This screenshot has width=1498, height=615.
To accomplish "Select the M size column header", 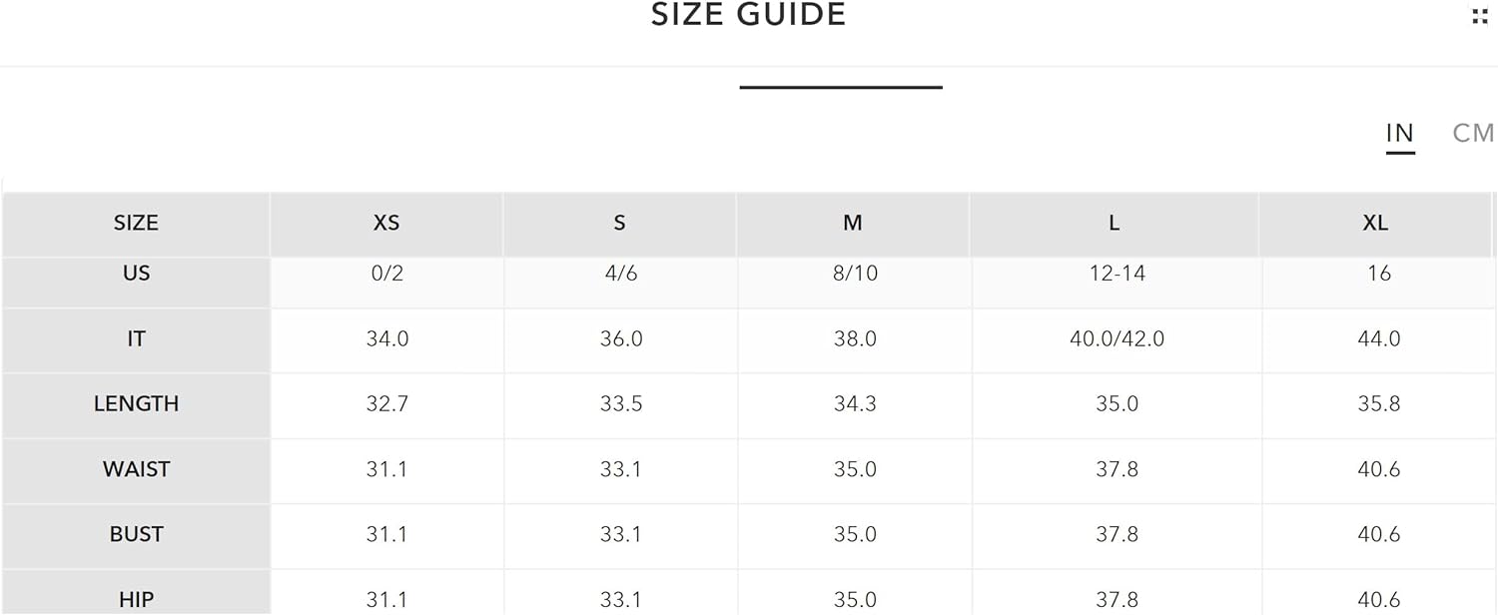I will tap(853, 224).
